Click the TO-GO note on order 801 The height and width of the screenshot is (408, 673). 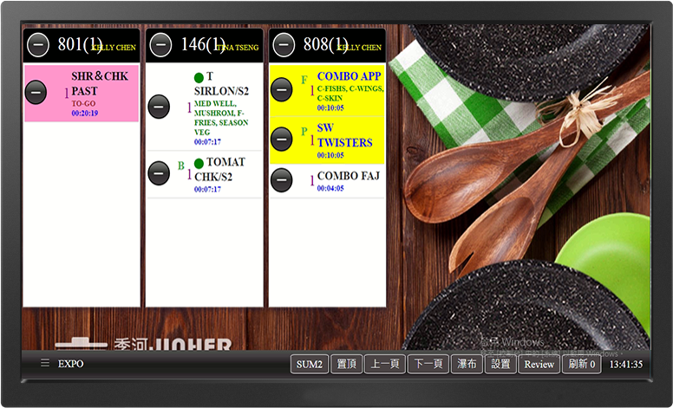[x=83, y=104]
